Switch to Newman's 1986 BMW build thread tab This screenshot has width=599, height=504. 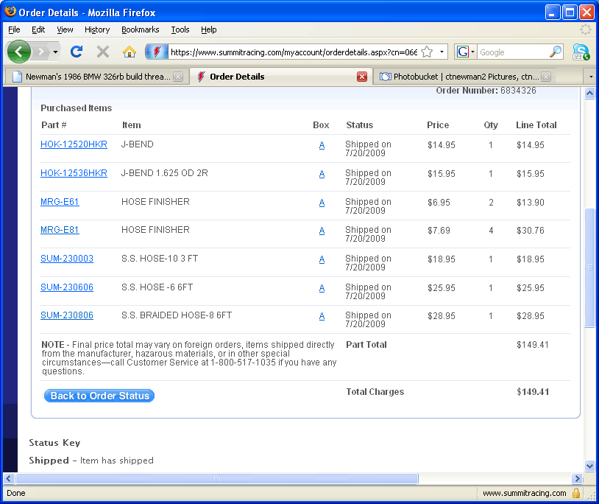[97, 77]
